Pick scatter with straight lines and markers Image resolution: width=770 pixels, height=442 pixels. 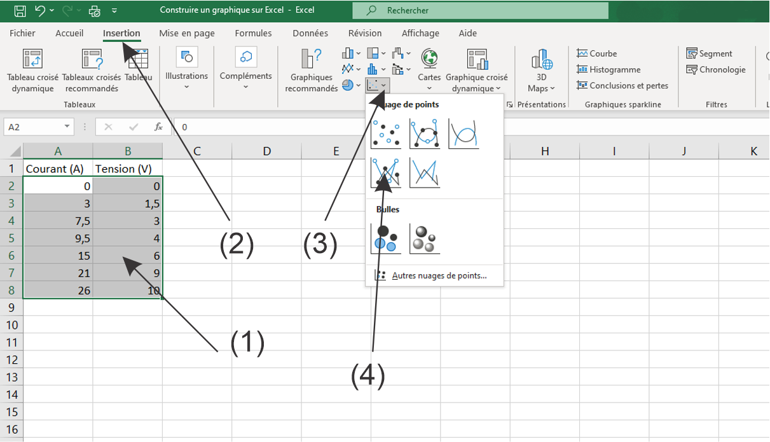point(386,173)
